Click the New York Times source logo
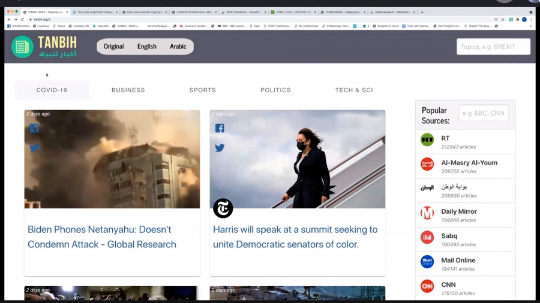This screenshot has height=303, width=540. coord(223,208)
